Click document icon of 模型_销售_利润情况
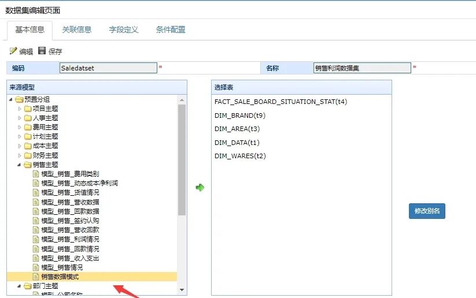 coord(36,240)
